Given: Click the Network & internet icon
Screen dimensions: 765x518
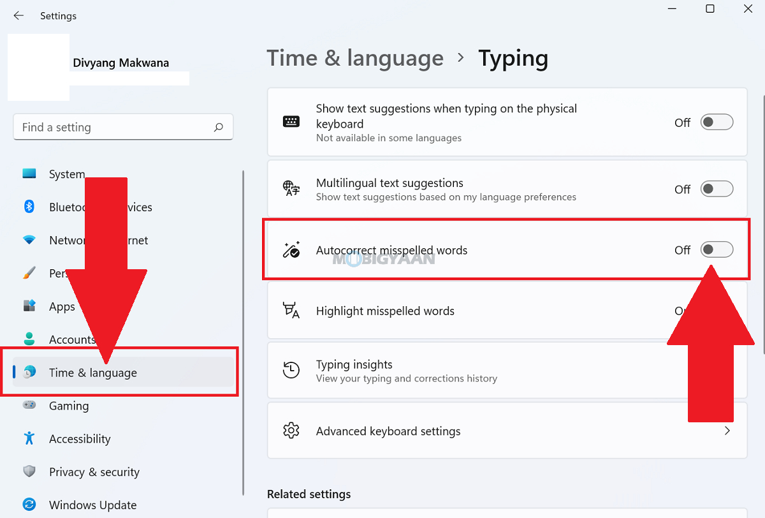Looking at the screenshot, I should tap(29, 240).
